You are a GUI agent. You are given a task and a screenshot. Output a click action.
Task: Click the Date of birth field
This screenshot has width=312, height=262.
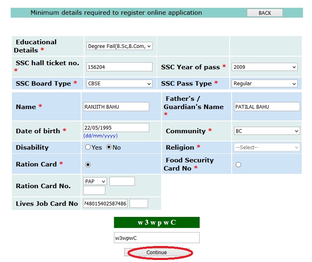coord(116,128)
